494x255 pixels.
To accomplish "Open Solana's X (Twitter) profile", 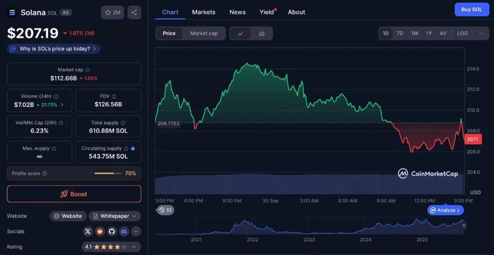I will (x=88, y=232).
